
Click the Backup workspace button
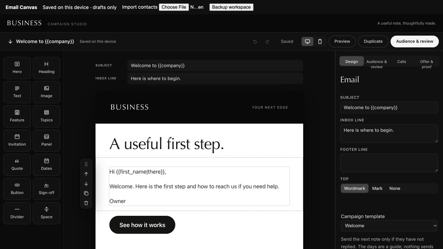pos(231,7)
